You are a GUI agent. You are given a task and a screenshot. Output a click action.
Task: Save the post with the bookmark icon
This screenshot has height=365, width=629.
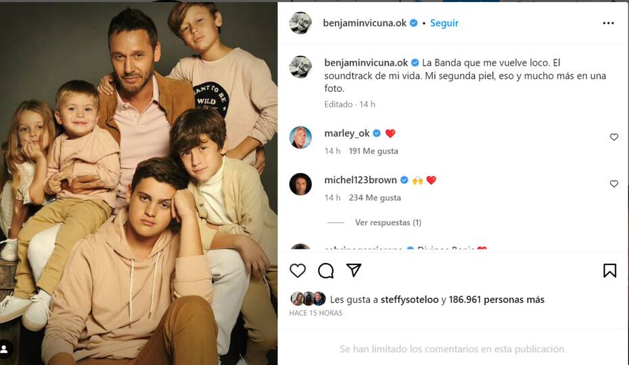tap(609, 270)
